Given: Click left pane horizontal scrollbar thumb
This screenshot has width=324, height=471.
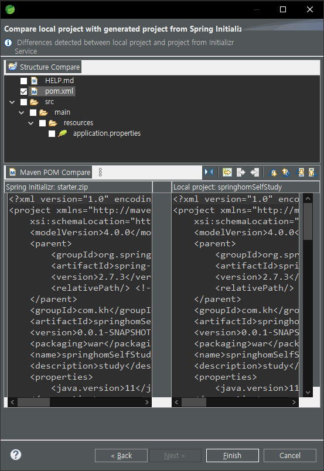Looking at the screenshot, I should (x=33, y=402).
